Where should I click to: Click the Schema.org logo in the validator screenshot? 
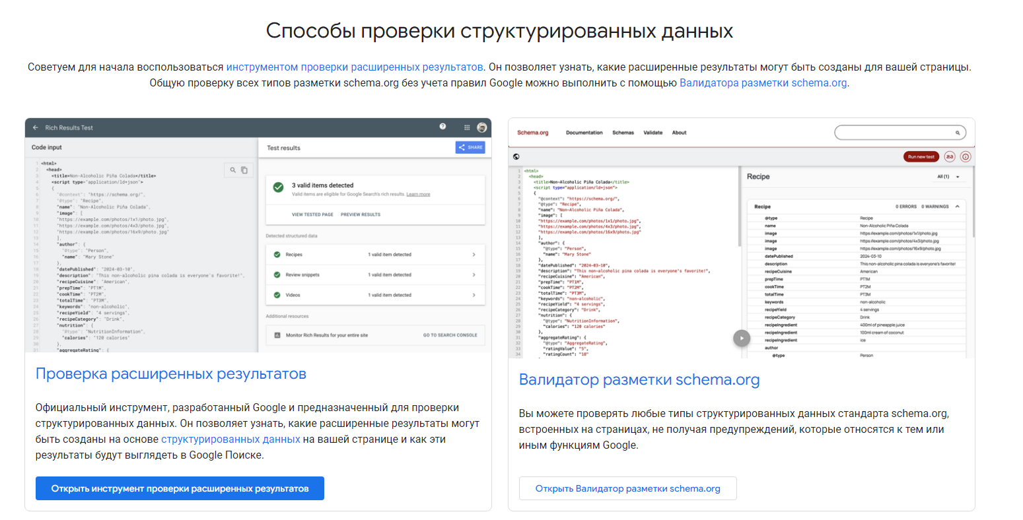click(x=532, y=133)
